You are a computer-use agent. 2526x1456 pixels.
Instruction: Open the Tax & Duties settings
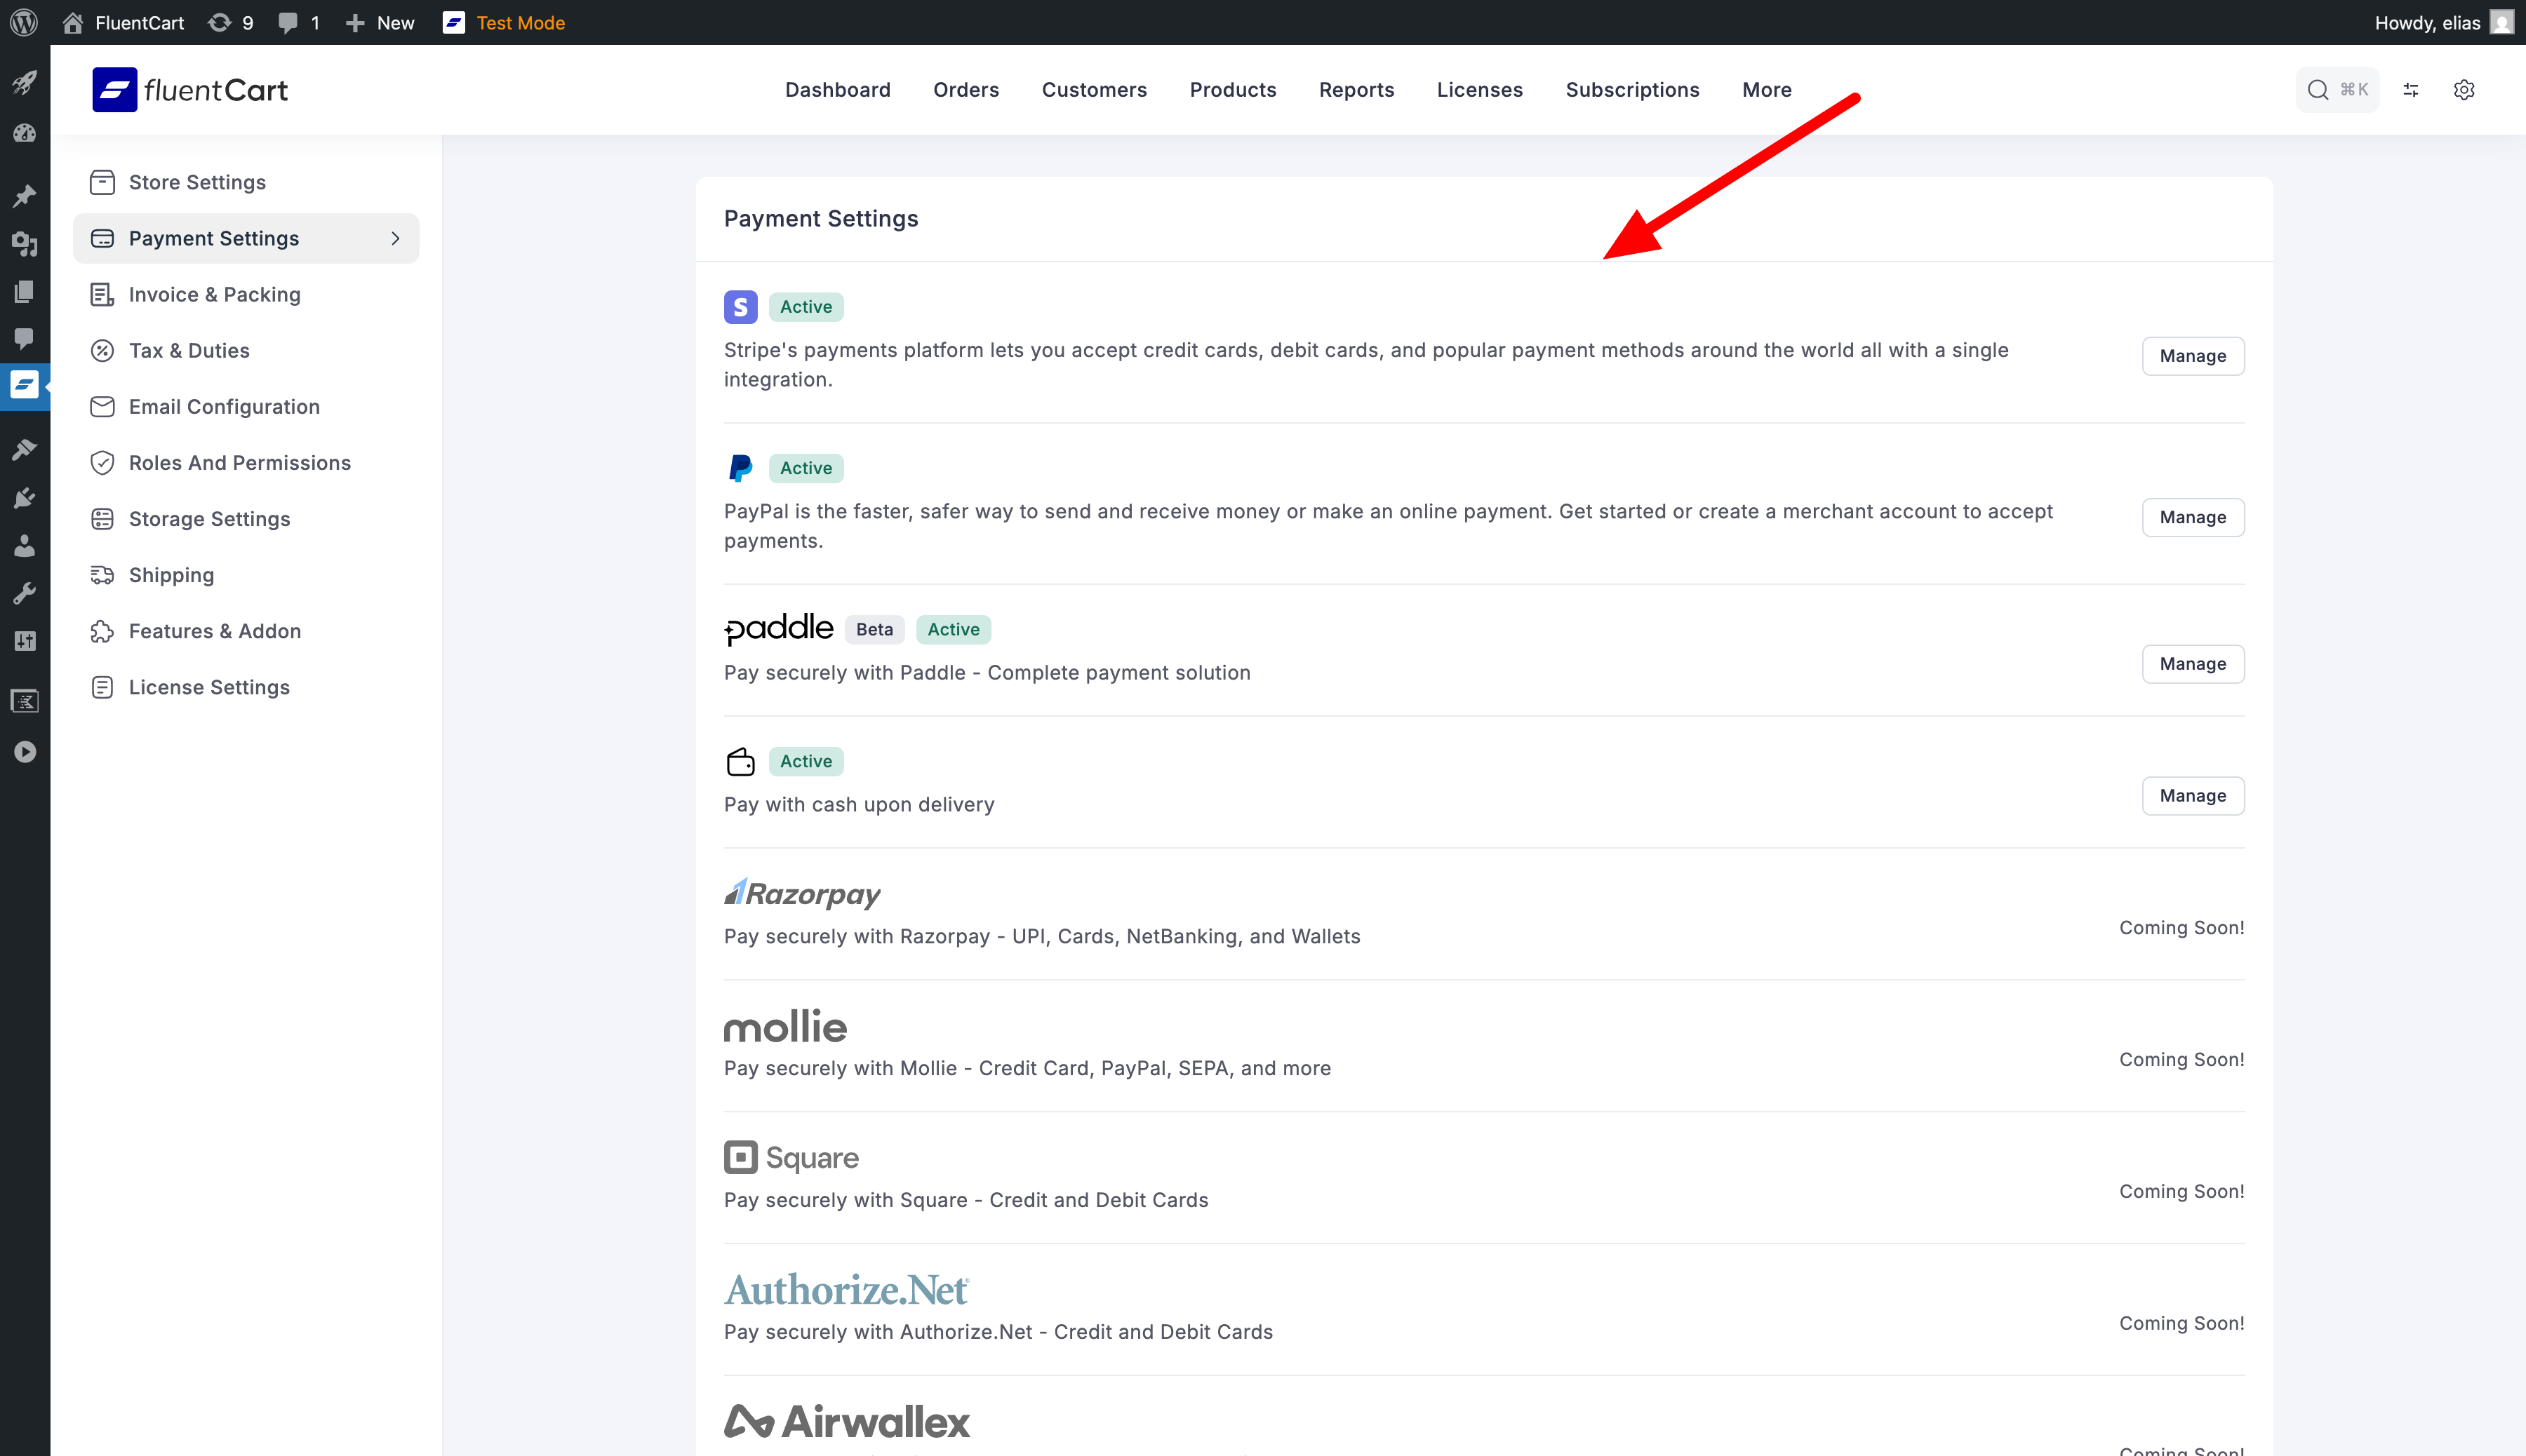click(x=189, y=350)
